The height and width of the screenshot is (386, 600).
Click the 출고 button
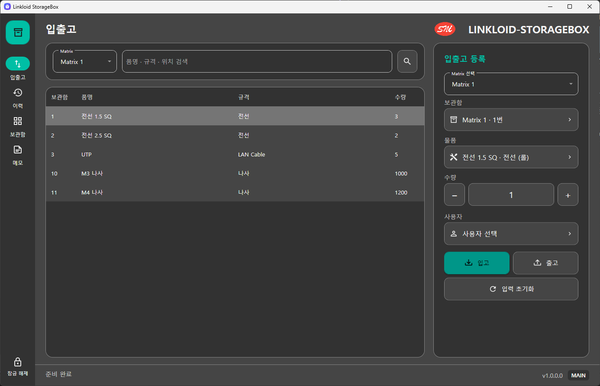[545, 263]
